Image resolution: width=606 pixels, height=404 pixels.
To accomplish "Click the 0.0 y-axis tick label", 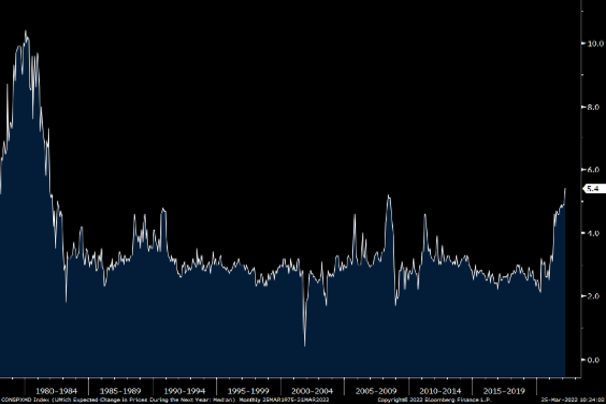I will (x=592, y=360).
